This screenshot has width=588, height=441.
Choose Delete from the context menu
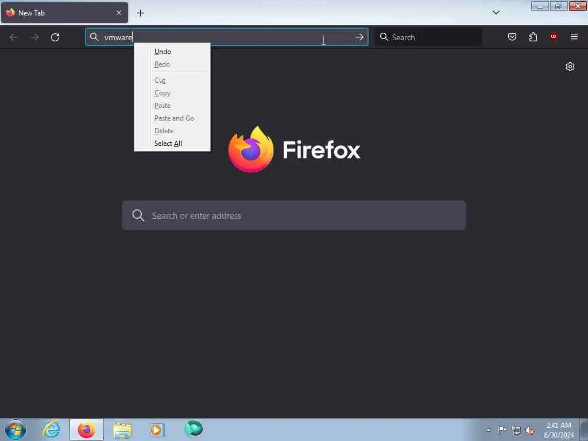pyautogui.click(x=172, y=131)
